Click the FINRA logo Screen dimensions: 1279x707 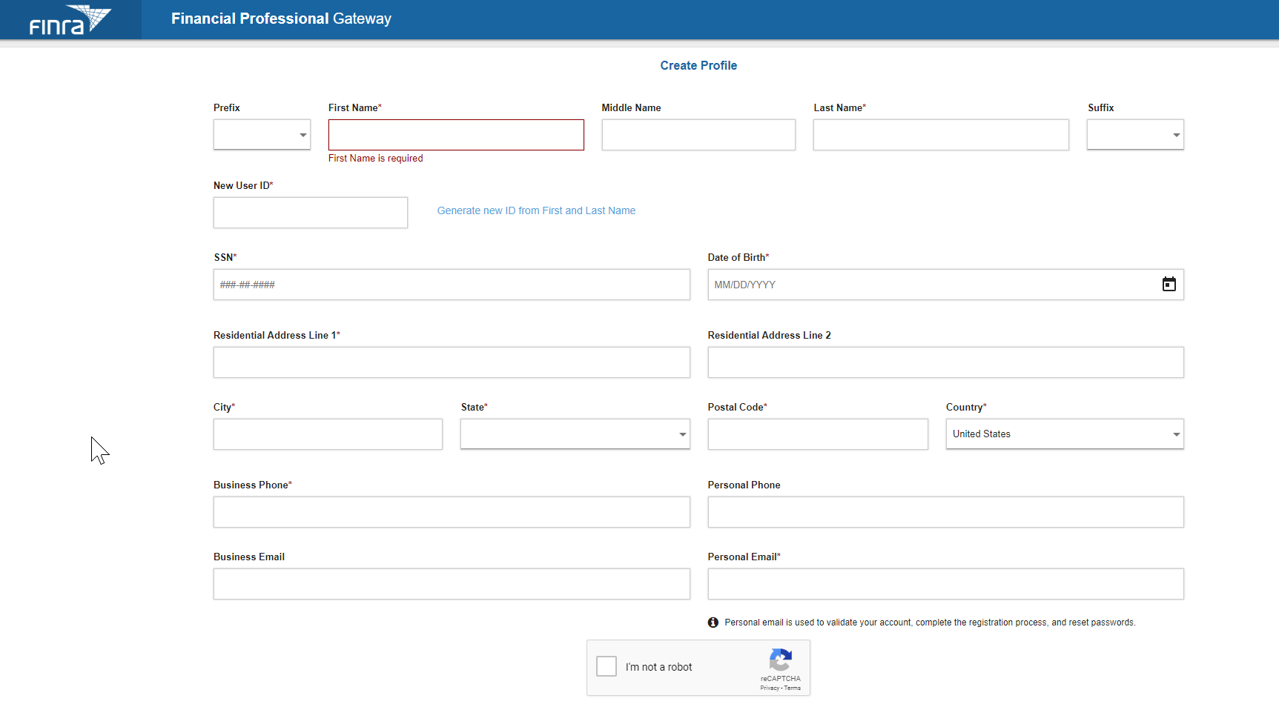point(70,20)
